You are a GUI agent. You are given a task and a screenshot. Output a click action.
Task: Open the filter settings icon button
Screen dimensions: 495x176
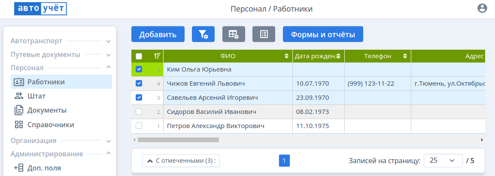point(203,34)
